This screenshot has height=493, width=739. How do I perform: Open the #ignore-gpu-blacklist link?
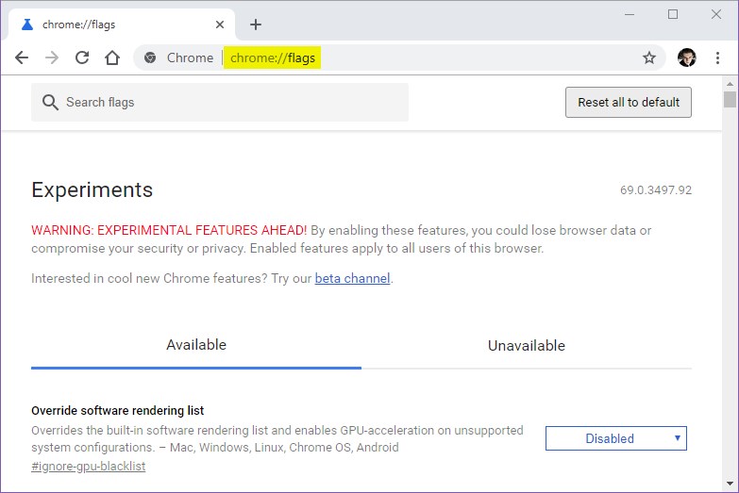88,467
